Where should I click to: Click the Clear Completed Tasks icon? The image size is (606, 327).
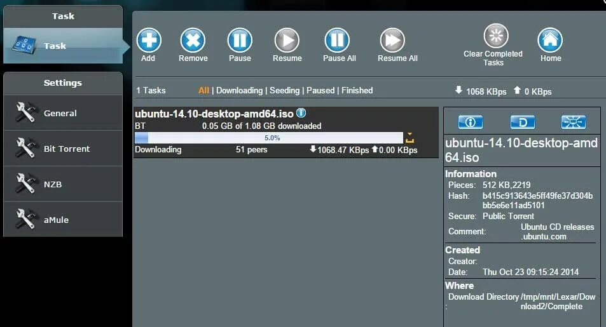[x=496, y=36]
